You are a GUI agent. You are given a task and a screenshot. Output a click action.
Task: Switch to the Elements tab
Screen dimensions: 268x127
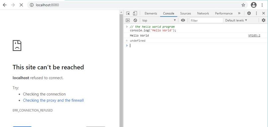[x=151, y=14]
